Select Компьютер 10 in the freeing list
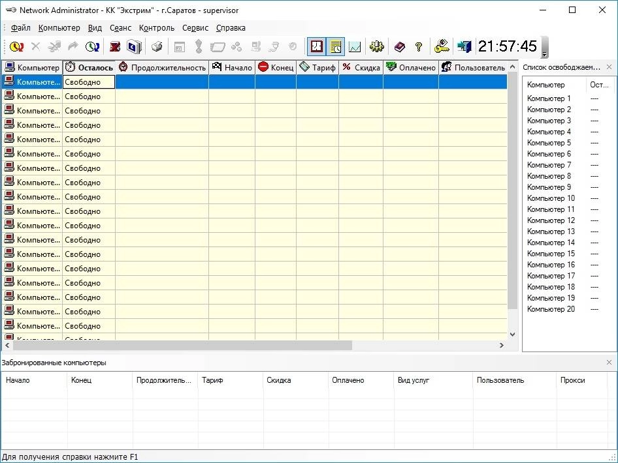This screenshot has width=618, height=463. (551, 198)
